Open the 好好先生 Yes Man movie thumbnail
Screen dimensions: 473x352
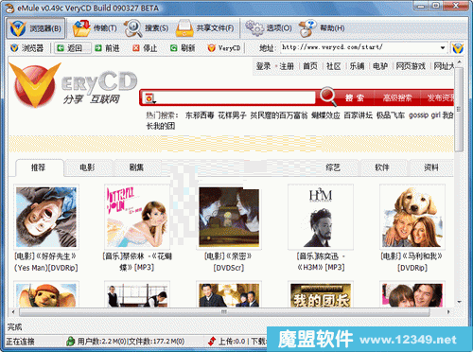tap(46, 217)
